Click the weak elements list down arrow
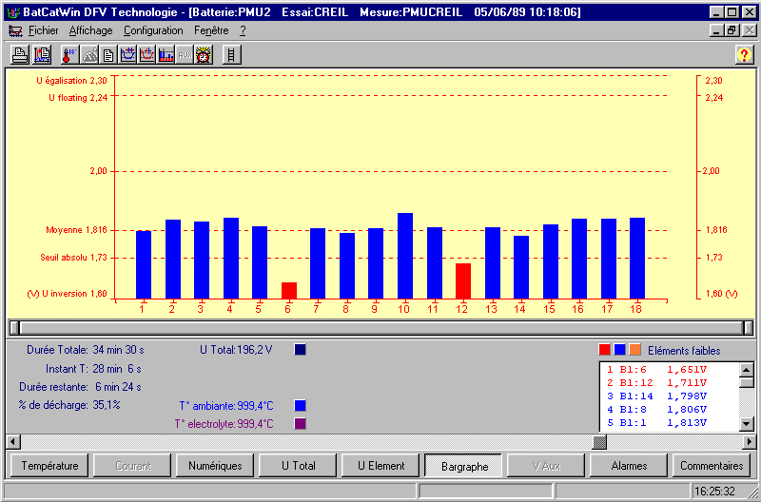The width and height of the screenshot is (761, 502). [x=746, y=424]
